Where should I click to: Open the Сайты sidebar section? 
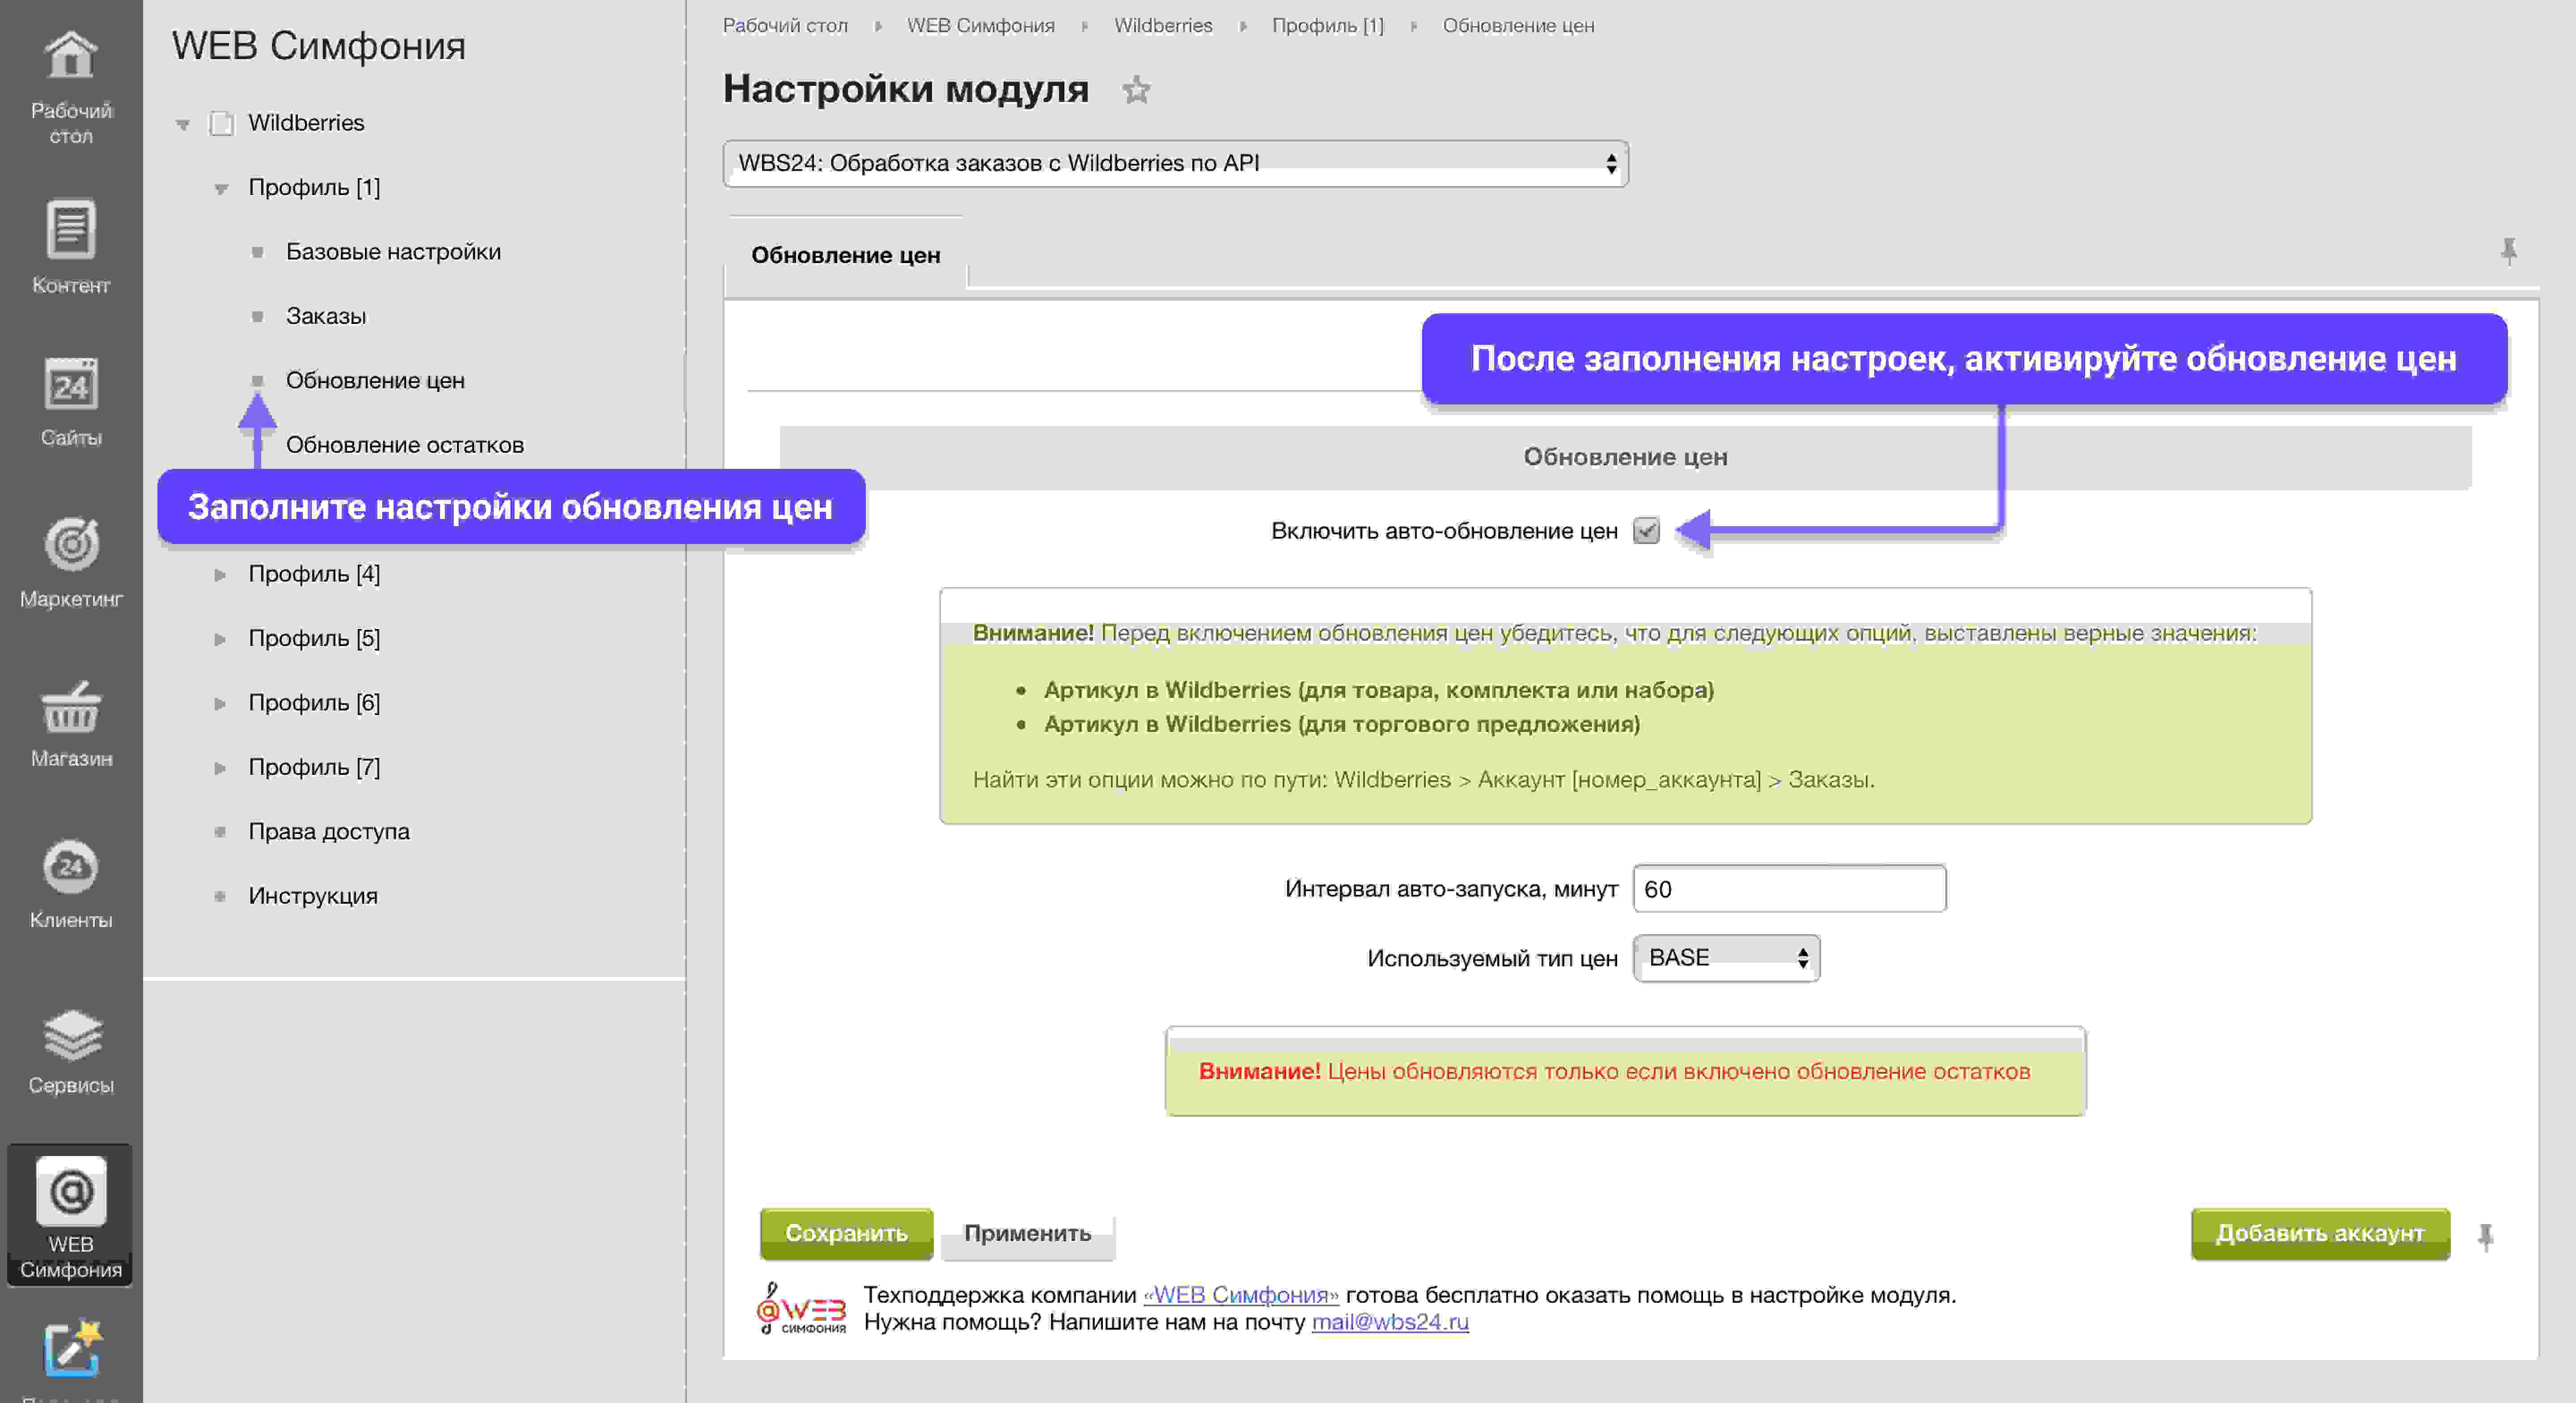coord(70,402)
